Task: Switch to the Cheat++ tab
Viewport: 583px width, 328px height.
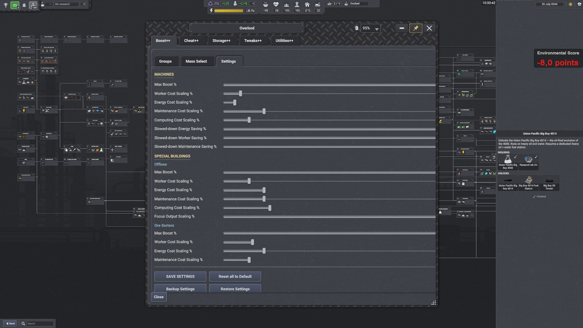Action: tap(191, 40)
